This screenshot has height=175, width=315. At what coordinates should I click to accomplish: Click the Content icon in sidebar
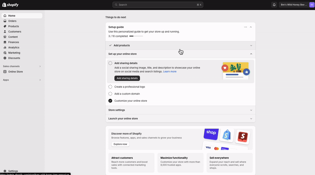pos(5,37)
